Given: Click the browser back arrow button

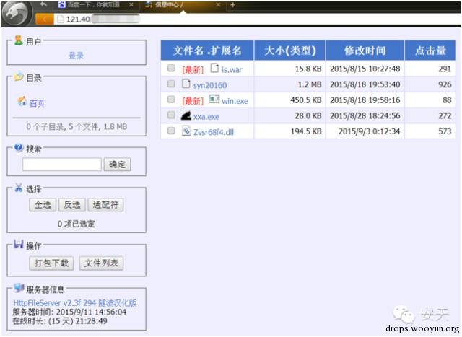Looking at the screenshot, I should pyautogui.click(x=43, y=5).
